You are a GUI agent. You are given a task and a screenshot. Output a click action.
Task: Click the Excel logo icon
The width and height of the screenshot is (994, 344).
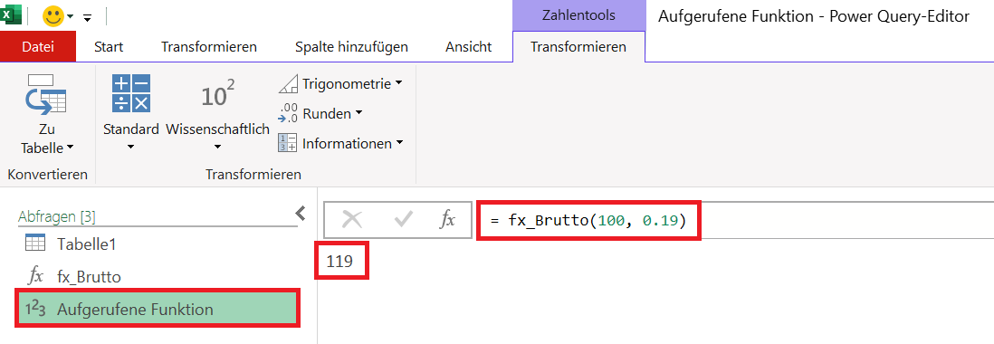coord(12,14)
